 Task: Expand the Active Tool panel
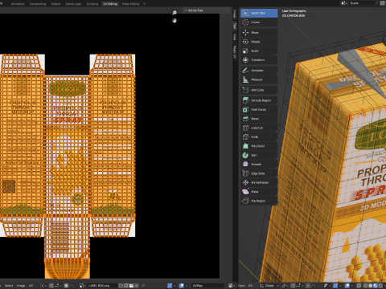(x=195, y=10)
